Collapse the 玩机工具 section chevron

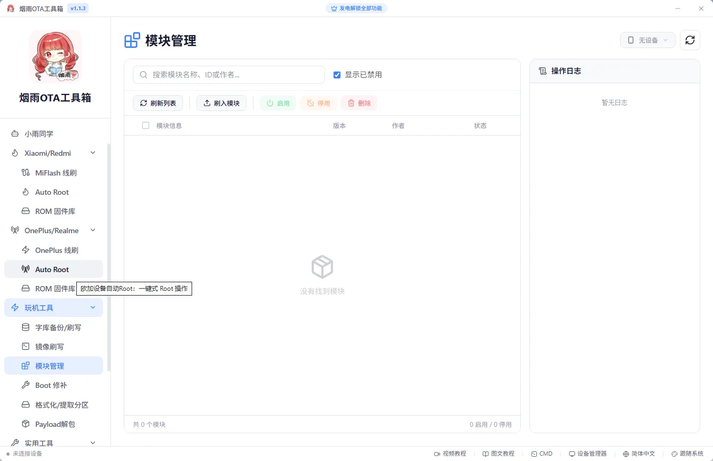[93, 308]
